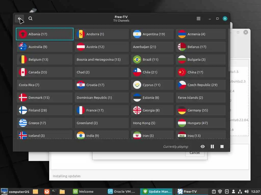Open the volume control in tray
Image resolution: width=261 pixels, height=195 pixels.
point(246,191)
